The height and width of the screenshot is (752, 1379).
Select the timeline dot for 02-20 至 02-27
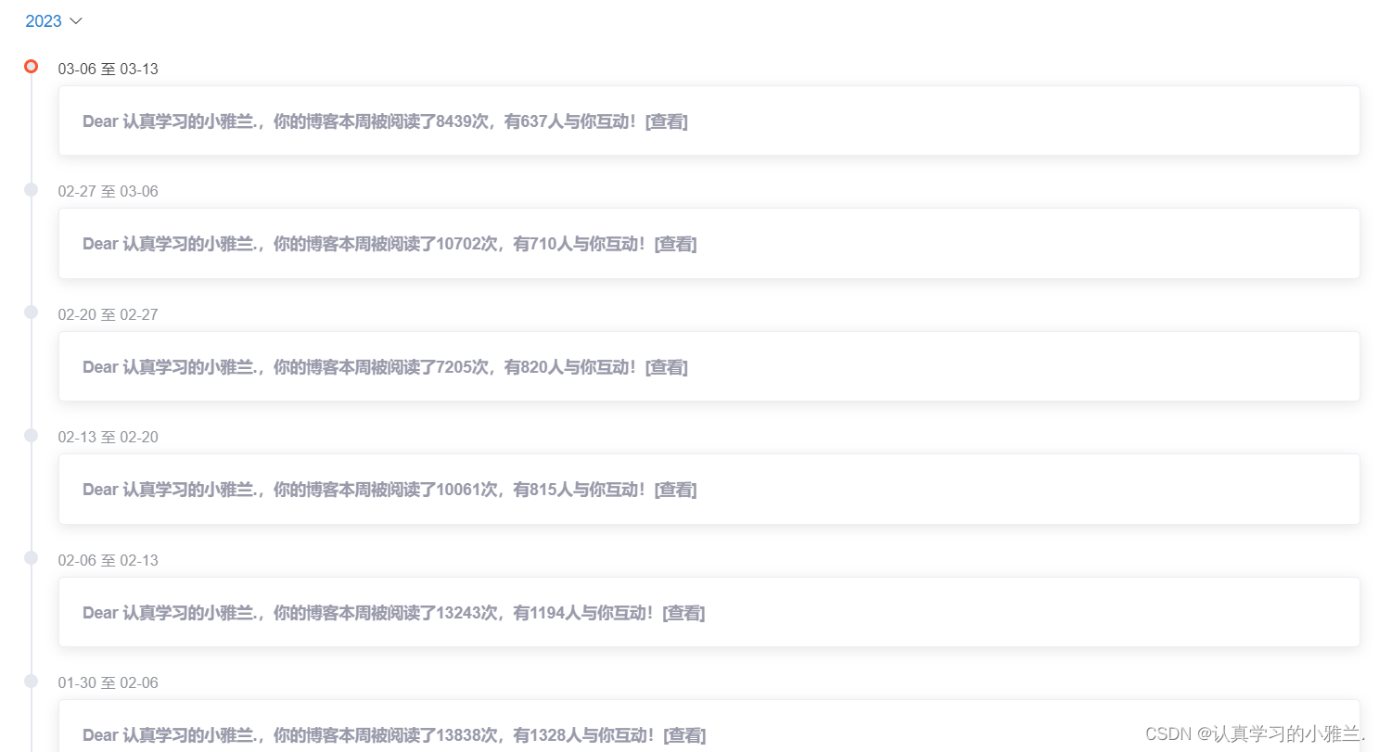pos(31,312)
